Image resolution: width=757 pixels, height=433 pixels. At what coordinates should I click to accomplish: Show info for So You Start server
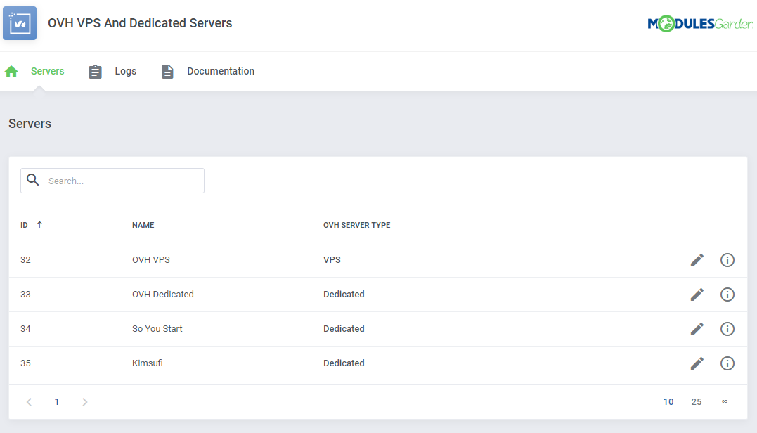(727, 329)
